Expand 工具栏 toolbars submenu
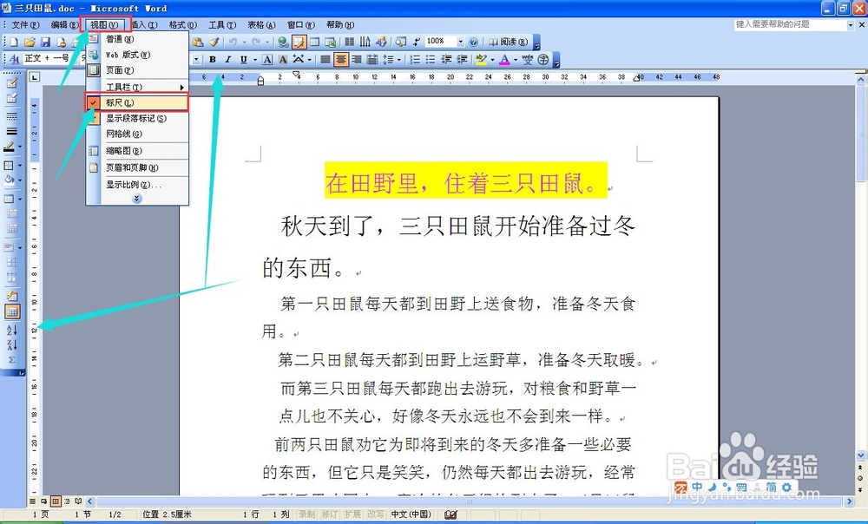 tap(137, 87)
